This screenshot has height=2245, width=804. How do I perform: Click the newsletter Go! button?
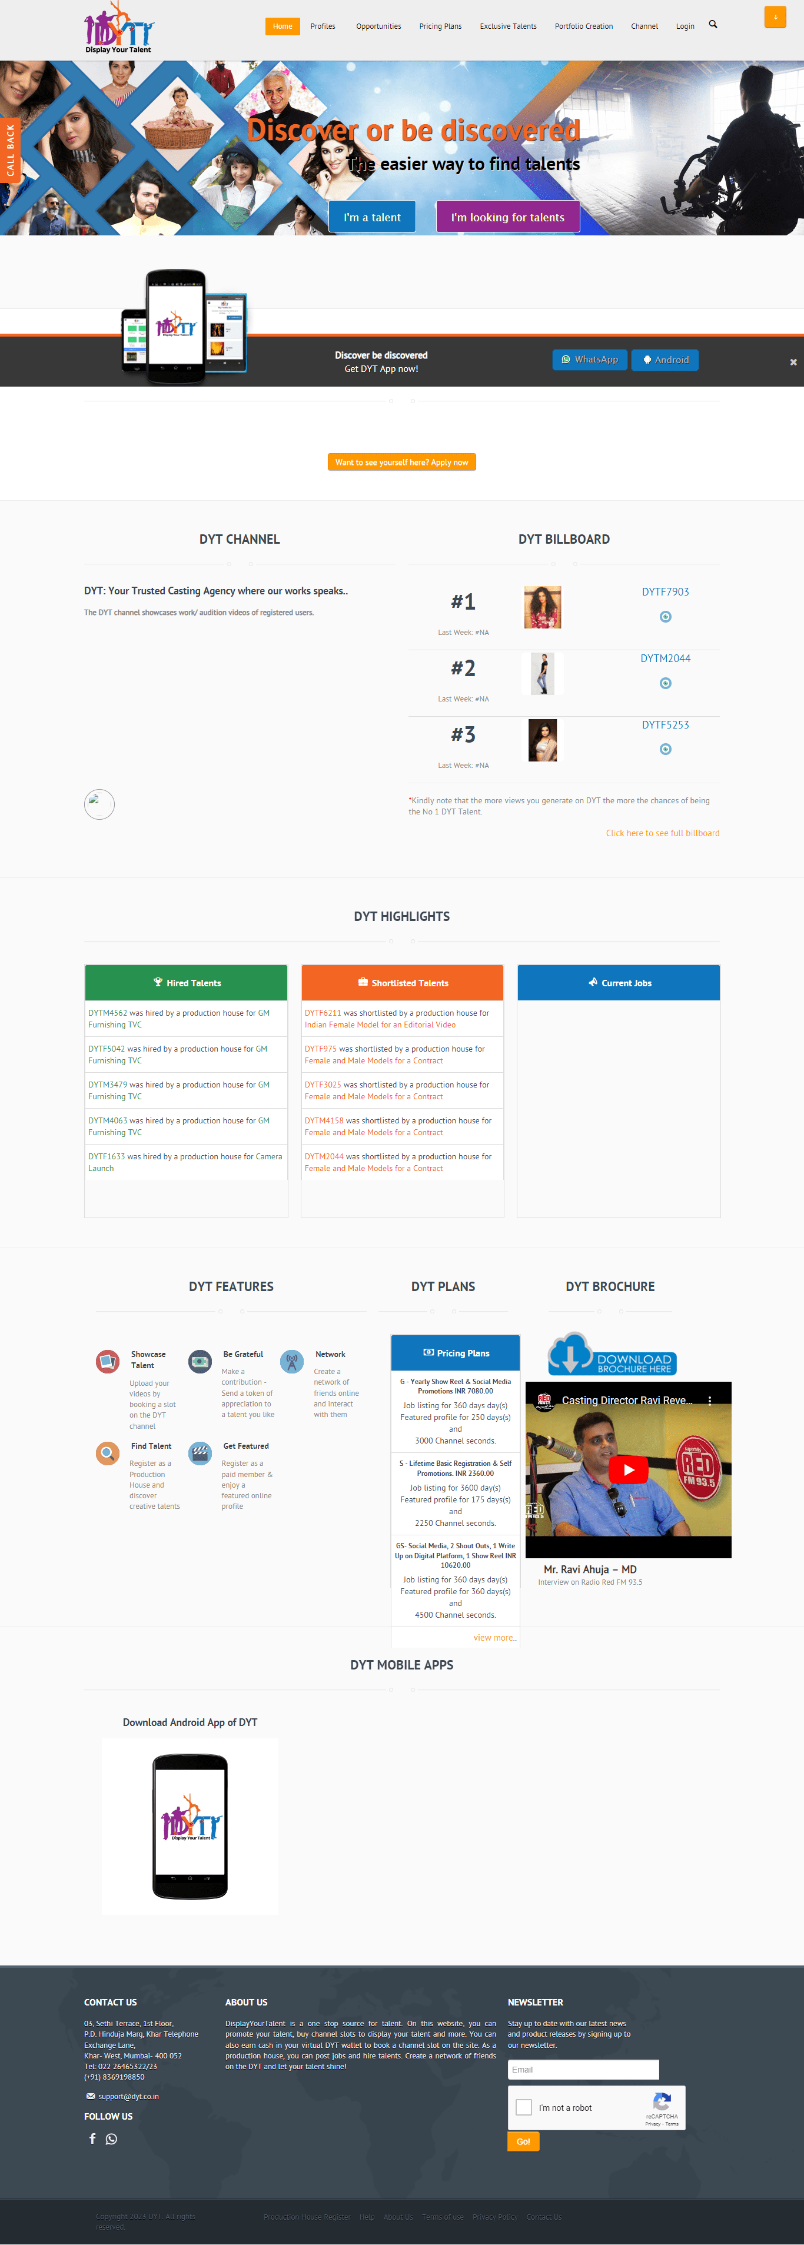[523, 2141]
